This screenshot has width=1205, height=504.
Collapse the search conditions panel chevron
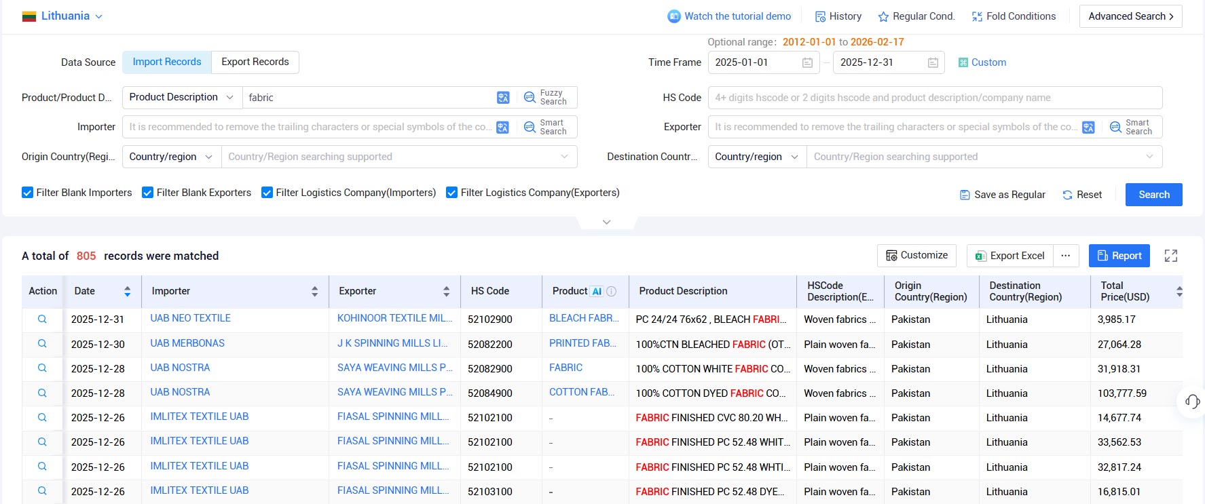607,222
